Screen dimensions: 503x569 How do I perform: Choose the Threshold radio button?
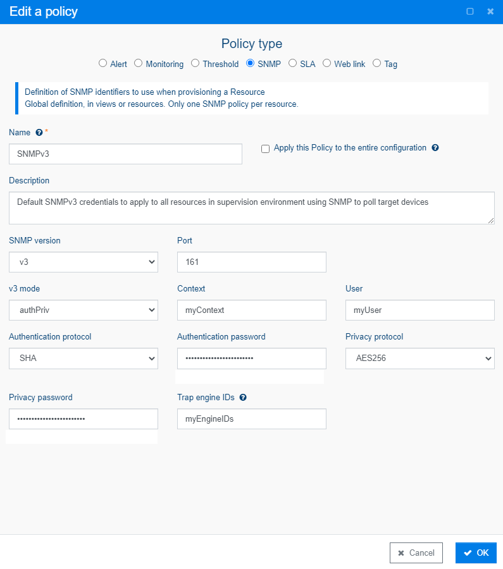click(196, 63)
